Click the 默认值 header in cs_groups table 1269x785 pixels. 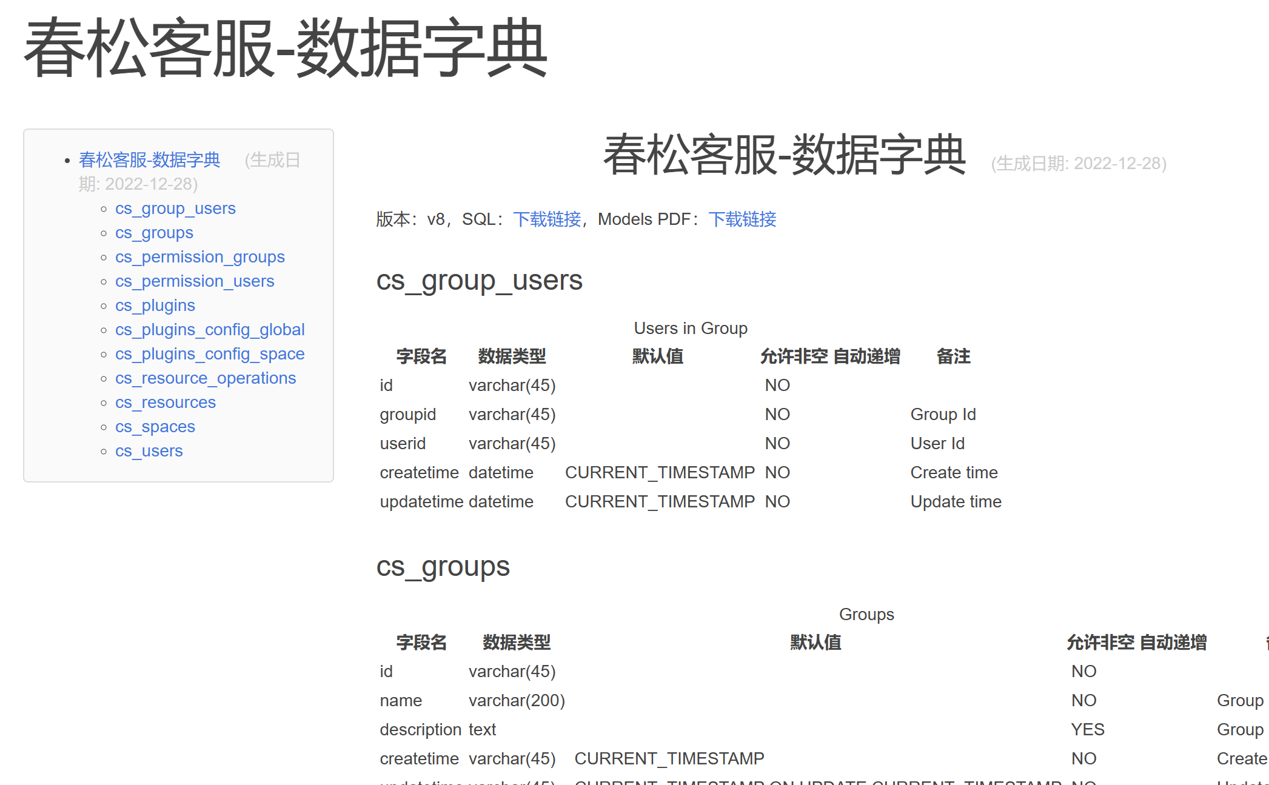pyautogui.click(x=815, y=643)
